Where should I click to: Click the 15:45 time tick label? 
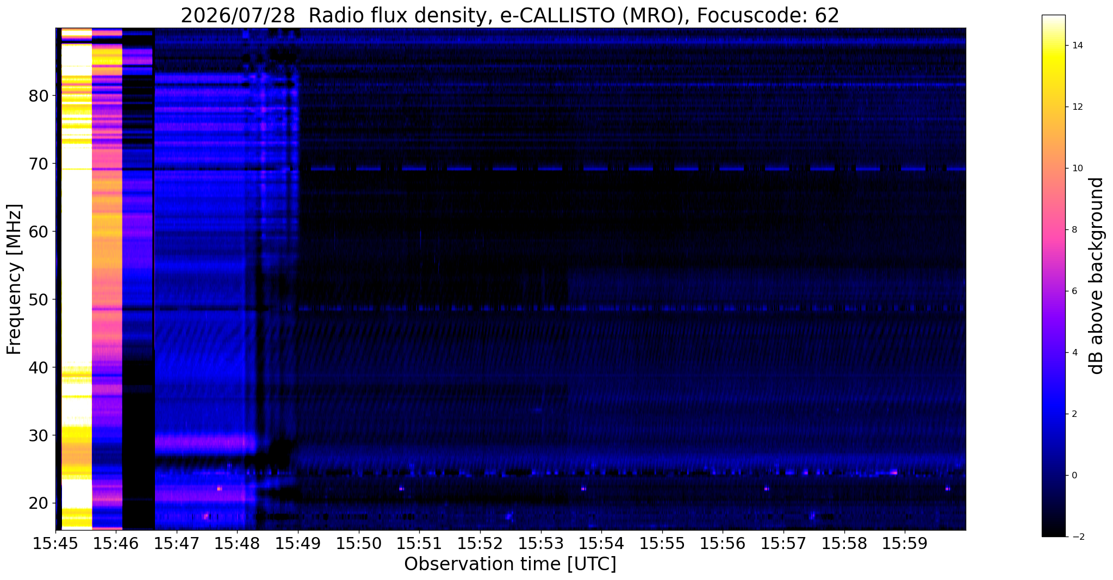(55, 544)
